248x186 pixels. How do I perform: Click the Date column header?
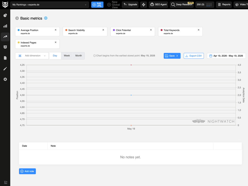click(24, 146)
